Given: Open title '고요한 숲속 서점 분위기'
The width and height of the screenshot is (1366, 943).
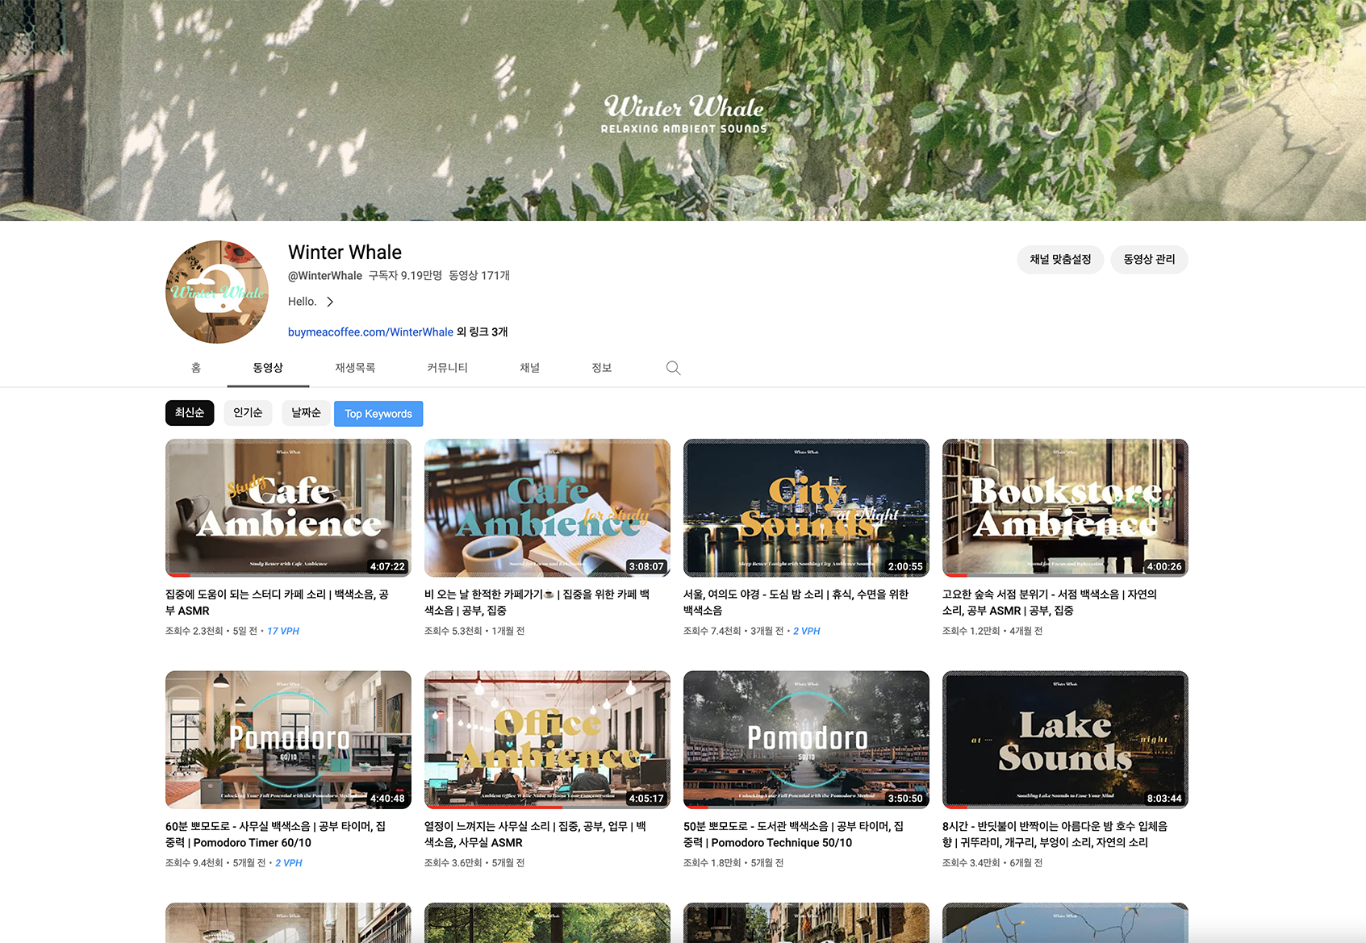Looking at the screenshot, I should pos(1050,603).
